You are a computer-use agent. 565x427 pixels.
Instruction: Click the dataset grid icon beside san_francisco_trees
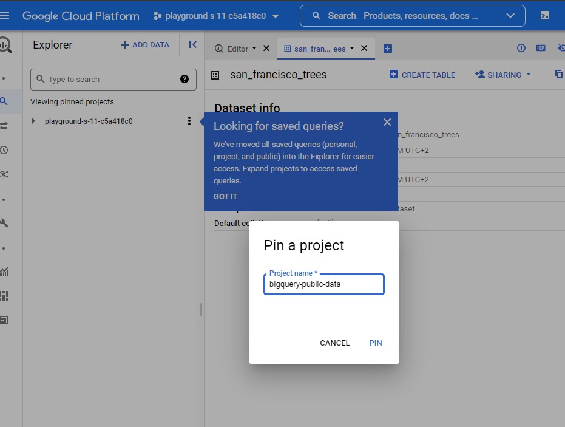coord(215,75)
